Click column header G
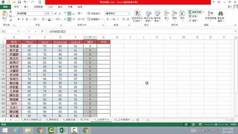Screen dimensions: 238x134 [103, 37]
